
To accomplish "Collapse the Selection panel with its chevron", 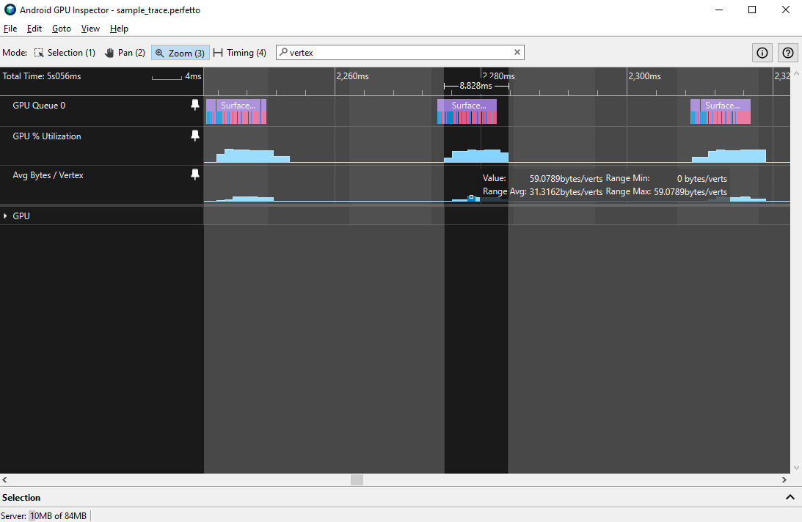I will tap(790, 497).
